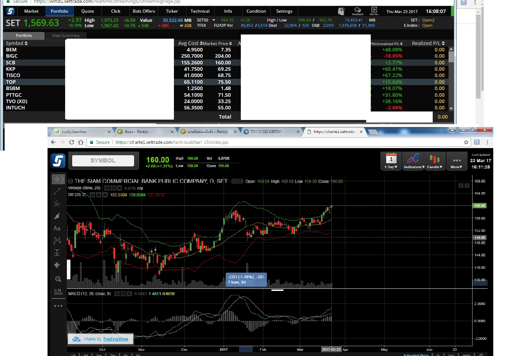Viewport: 507px width, 356px height.
Task: Collapse the chart legend with minus box
Action: (x=70, y=181)
